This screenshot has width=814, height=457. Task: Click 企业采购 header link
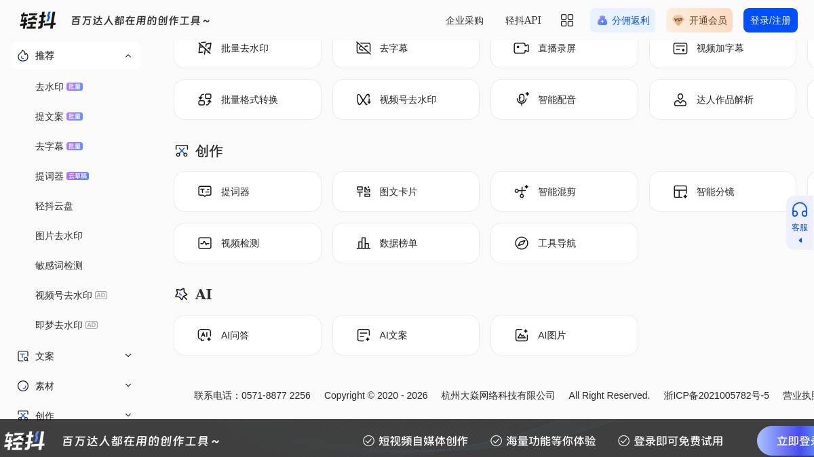pos(465,20)
